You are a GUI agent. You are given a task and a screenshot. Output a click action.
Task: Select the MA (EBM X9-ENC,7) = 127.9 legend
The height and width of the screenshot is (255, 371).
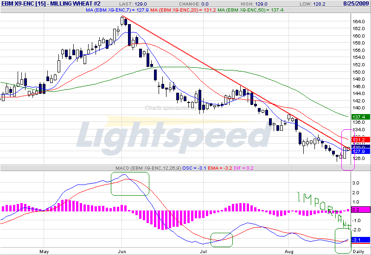(x=117, y=10)
